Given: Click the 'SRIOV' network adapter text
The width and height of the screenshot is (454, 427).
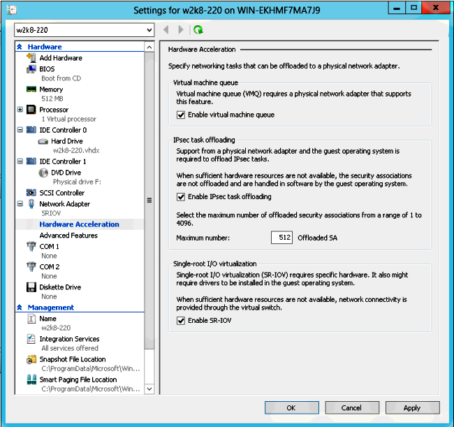Looking at the screenshot, I should click(x=51, y=213).
